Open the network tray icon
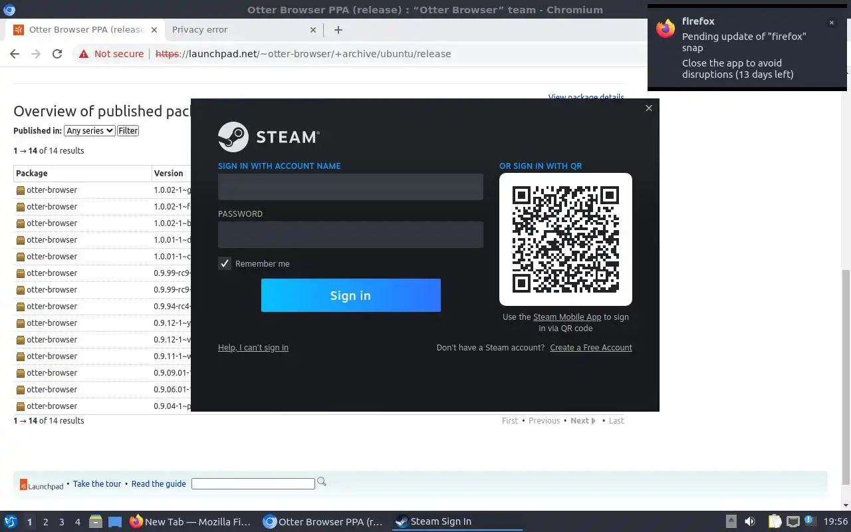The height and width of the screenshot is (532, 851). tap(792, 522)
